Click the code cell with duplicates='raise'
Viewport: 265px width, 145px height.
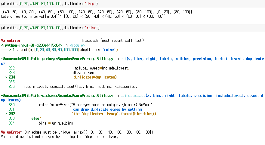click(51, 28)
